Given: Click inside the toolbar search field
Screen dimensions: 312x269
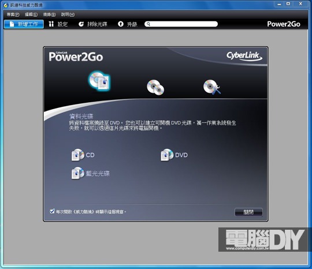Looking at the screenshot, I should 181,24.
